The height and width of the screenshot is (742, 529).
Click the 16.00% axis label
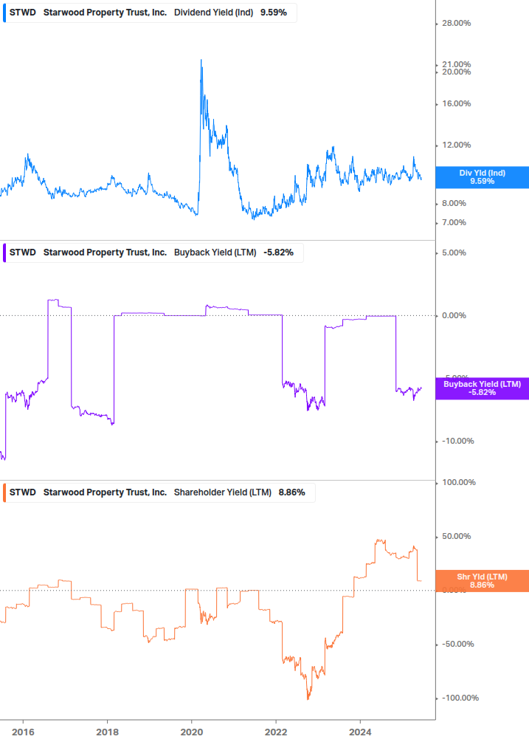(x=456, y=103)
